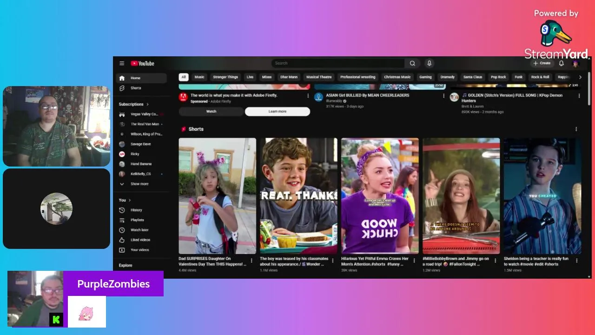
Task: Select the All filter chip
Action: 184,77
